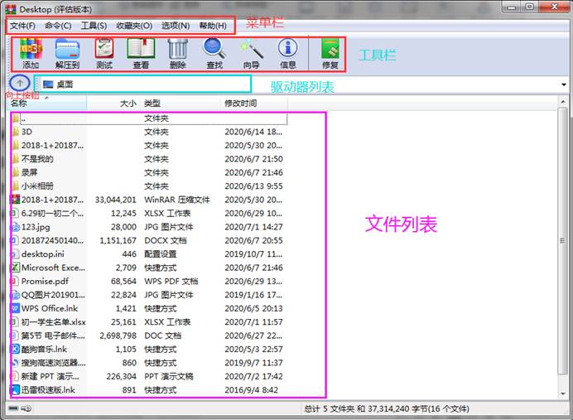Open the 文件(F) menu
The image size is (573, 420).
pos(23,26)
